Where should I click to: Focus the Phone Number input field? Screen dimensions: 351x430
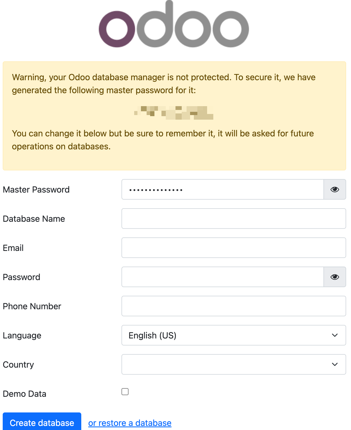[x=234, y=306]
